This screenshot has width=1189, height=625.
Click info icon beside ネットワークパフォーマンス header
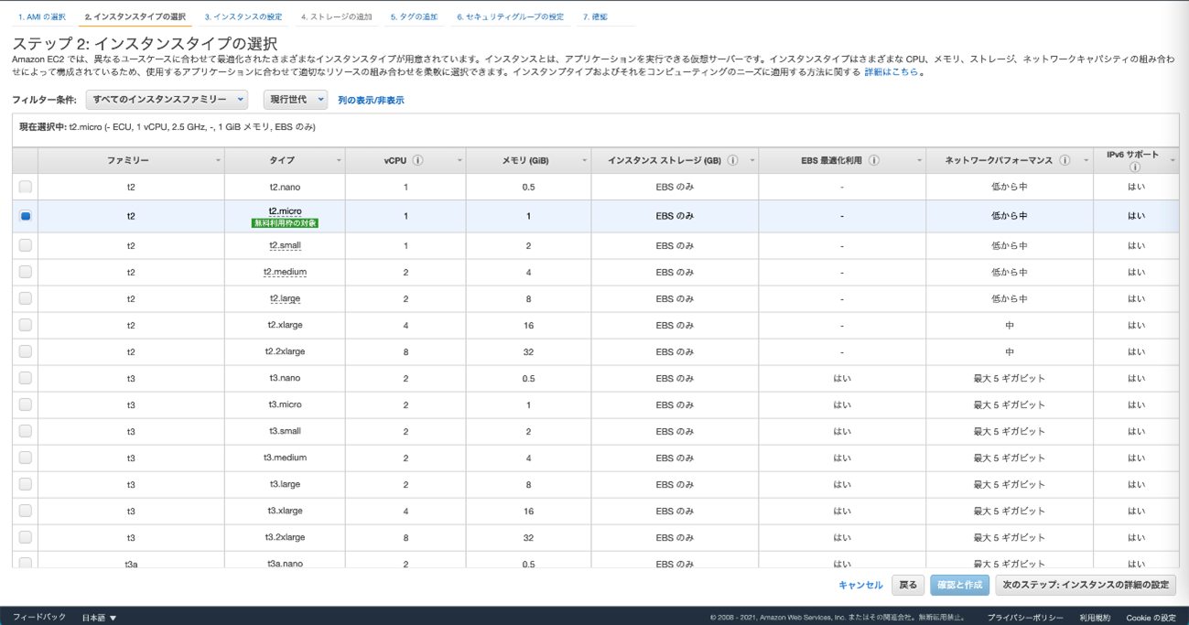click(x=1065, y=160)
